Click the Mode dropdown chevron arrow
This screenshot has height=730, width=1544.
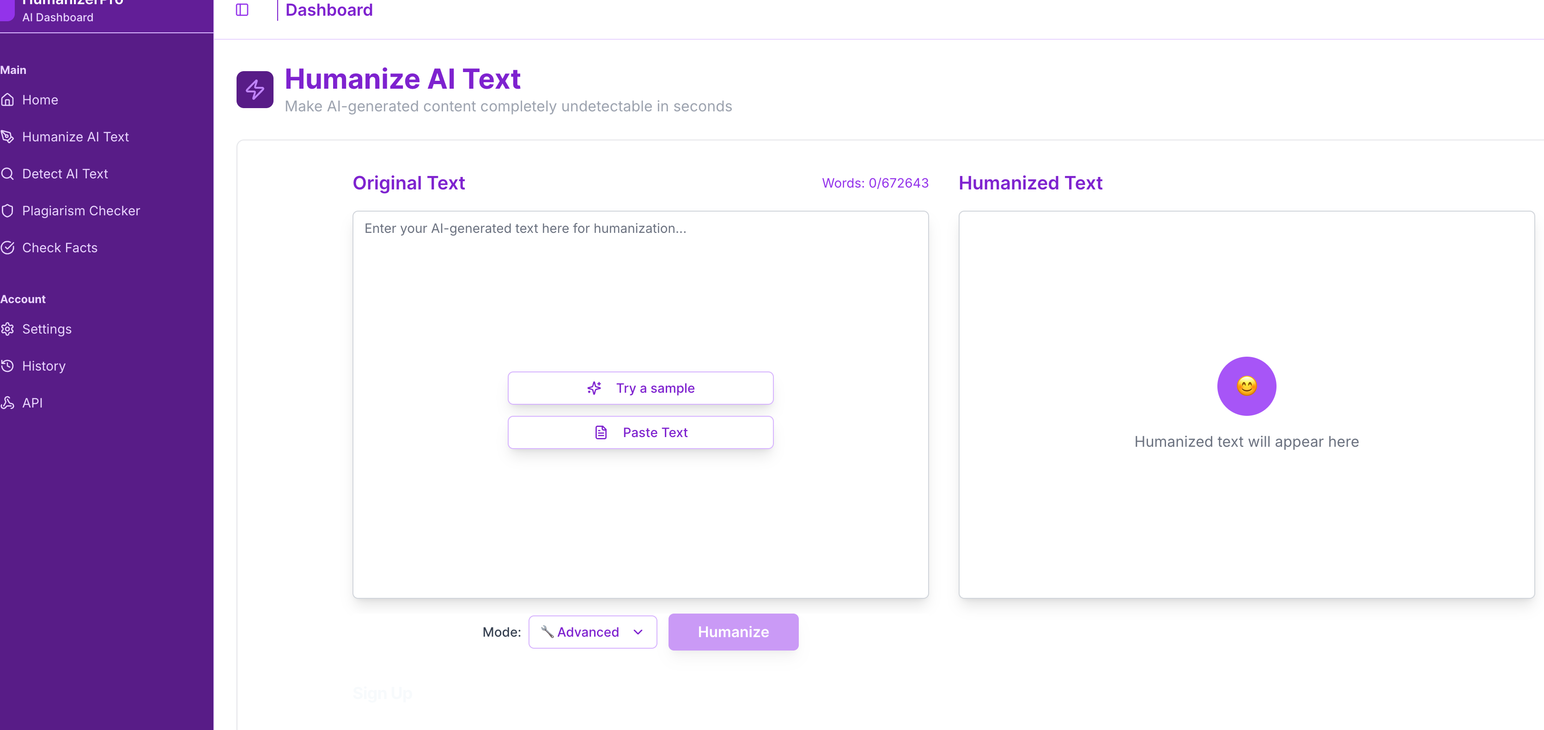tap(638, 632)
